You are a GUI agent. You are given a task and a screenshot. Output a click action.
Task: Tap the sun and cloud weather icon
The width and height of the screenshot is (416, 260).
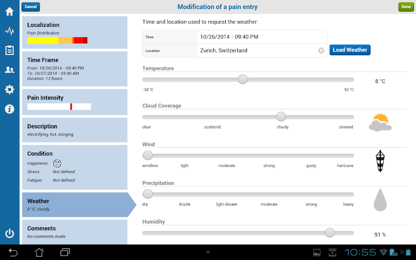click(x=380, y=122)
